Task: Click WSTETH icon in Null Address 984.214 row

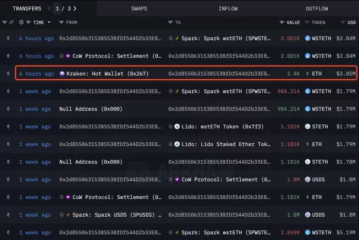Action: [x=307, y=109]
